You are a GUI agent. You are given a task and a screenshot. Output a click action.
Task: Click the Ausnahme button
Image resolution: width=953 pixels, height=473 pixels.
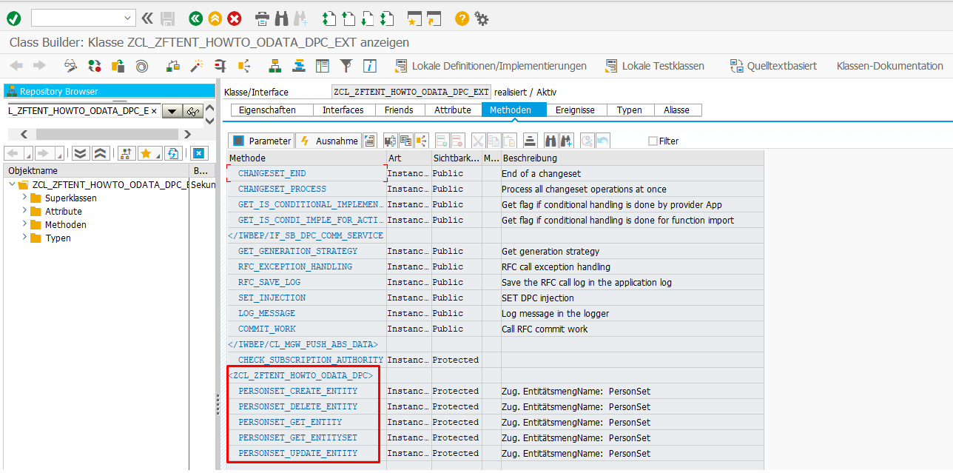(x=329, y=141)
